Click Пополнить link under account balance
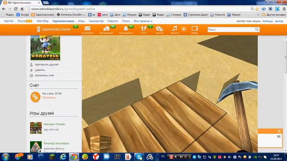 coord(49,97)
